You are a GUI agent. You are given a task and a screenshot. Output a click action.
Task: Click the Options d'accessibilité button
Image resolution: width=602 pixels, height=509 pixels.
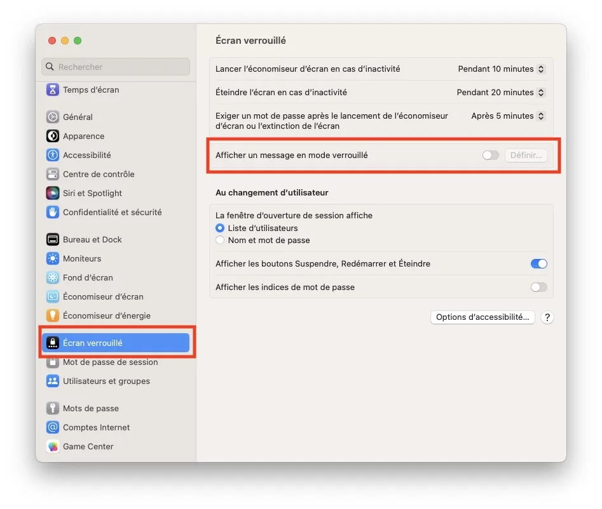pyautogui.click(x=482, y=317)
